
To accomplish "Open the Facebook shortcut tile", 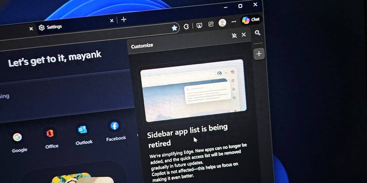I will coord(115,130).
